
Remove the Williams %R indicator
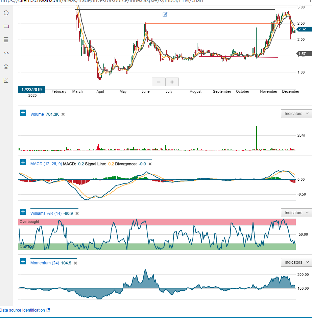click(77, 213)
